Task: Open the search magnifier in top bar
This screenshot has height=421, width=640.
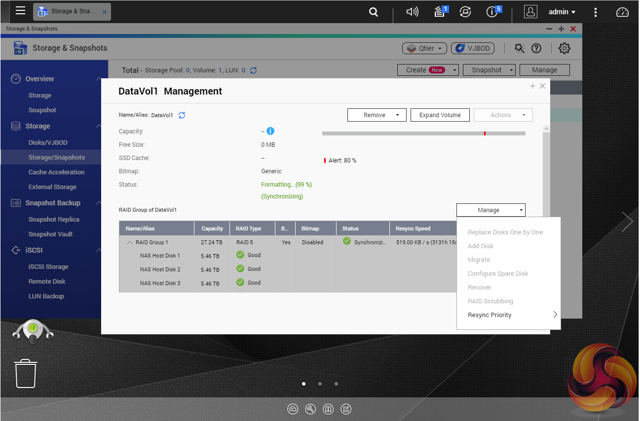Action: pyautogui.click(x=374, y=12)
